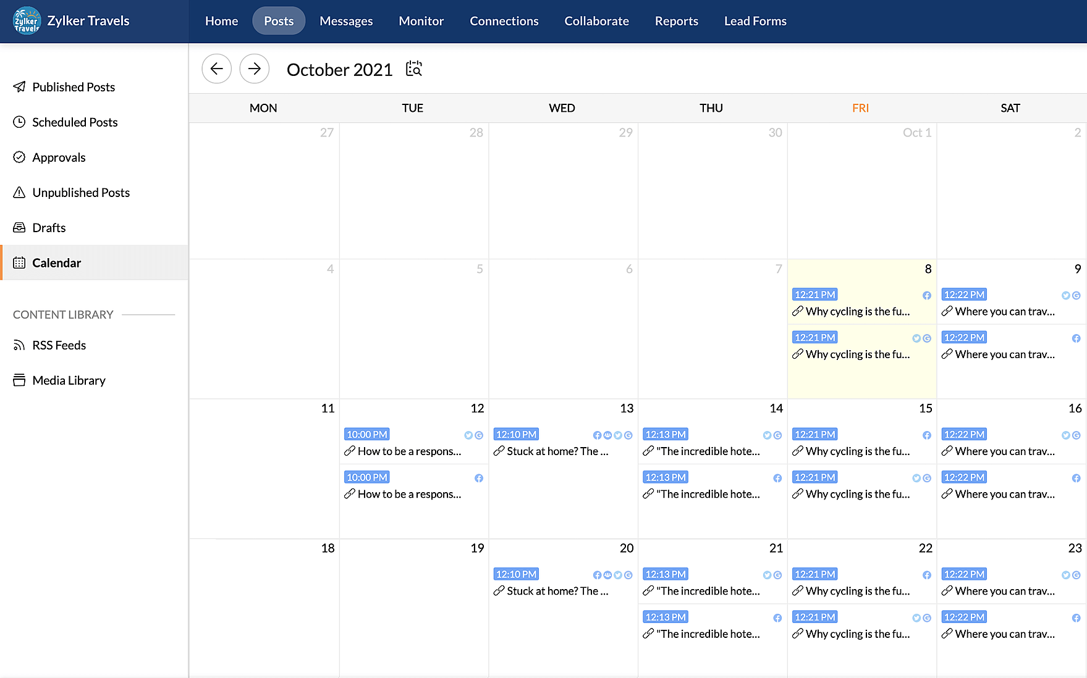Open Oct 12 second 'How to be a respons...' post
Image resolution: width=1087 pixels, height=678 pixels.
click(409, 494)
